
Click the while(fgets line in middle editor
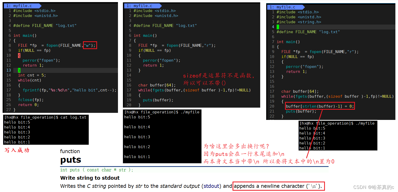(194, 90)
